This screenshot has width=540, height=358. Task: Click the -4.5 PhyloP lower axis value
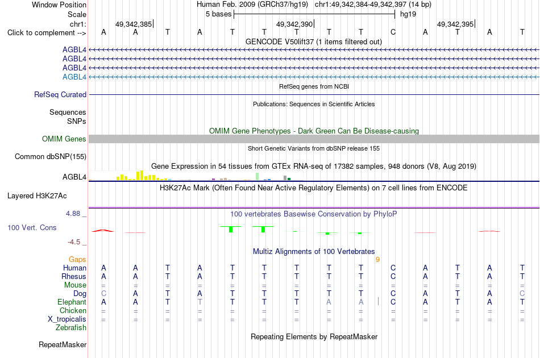(74, 242)
